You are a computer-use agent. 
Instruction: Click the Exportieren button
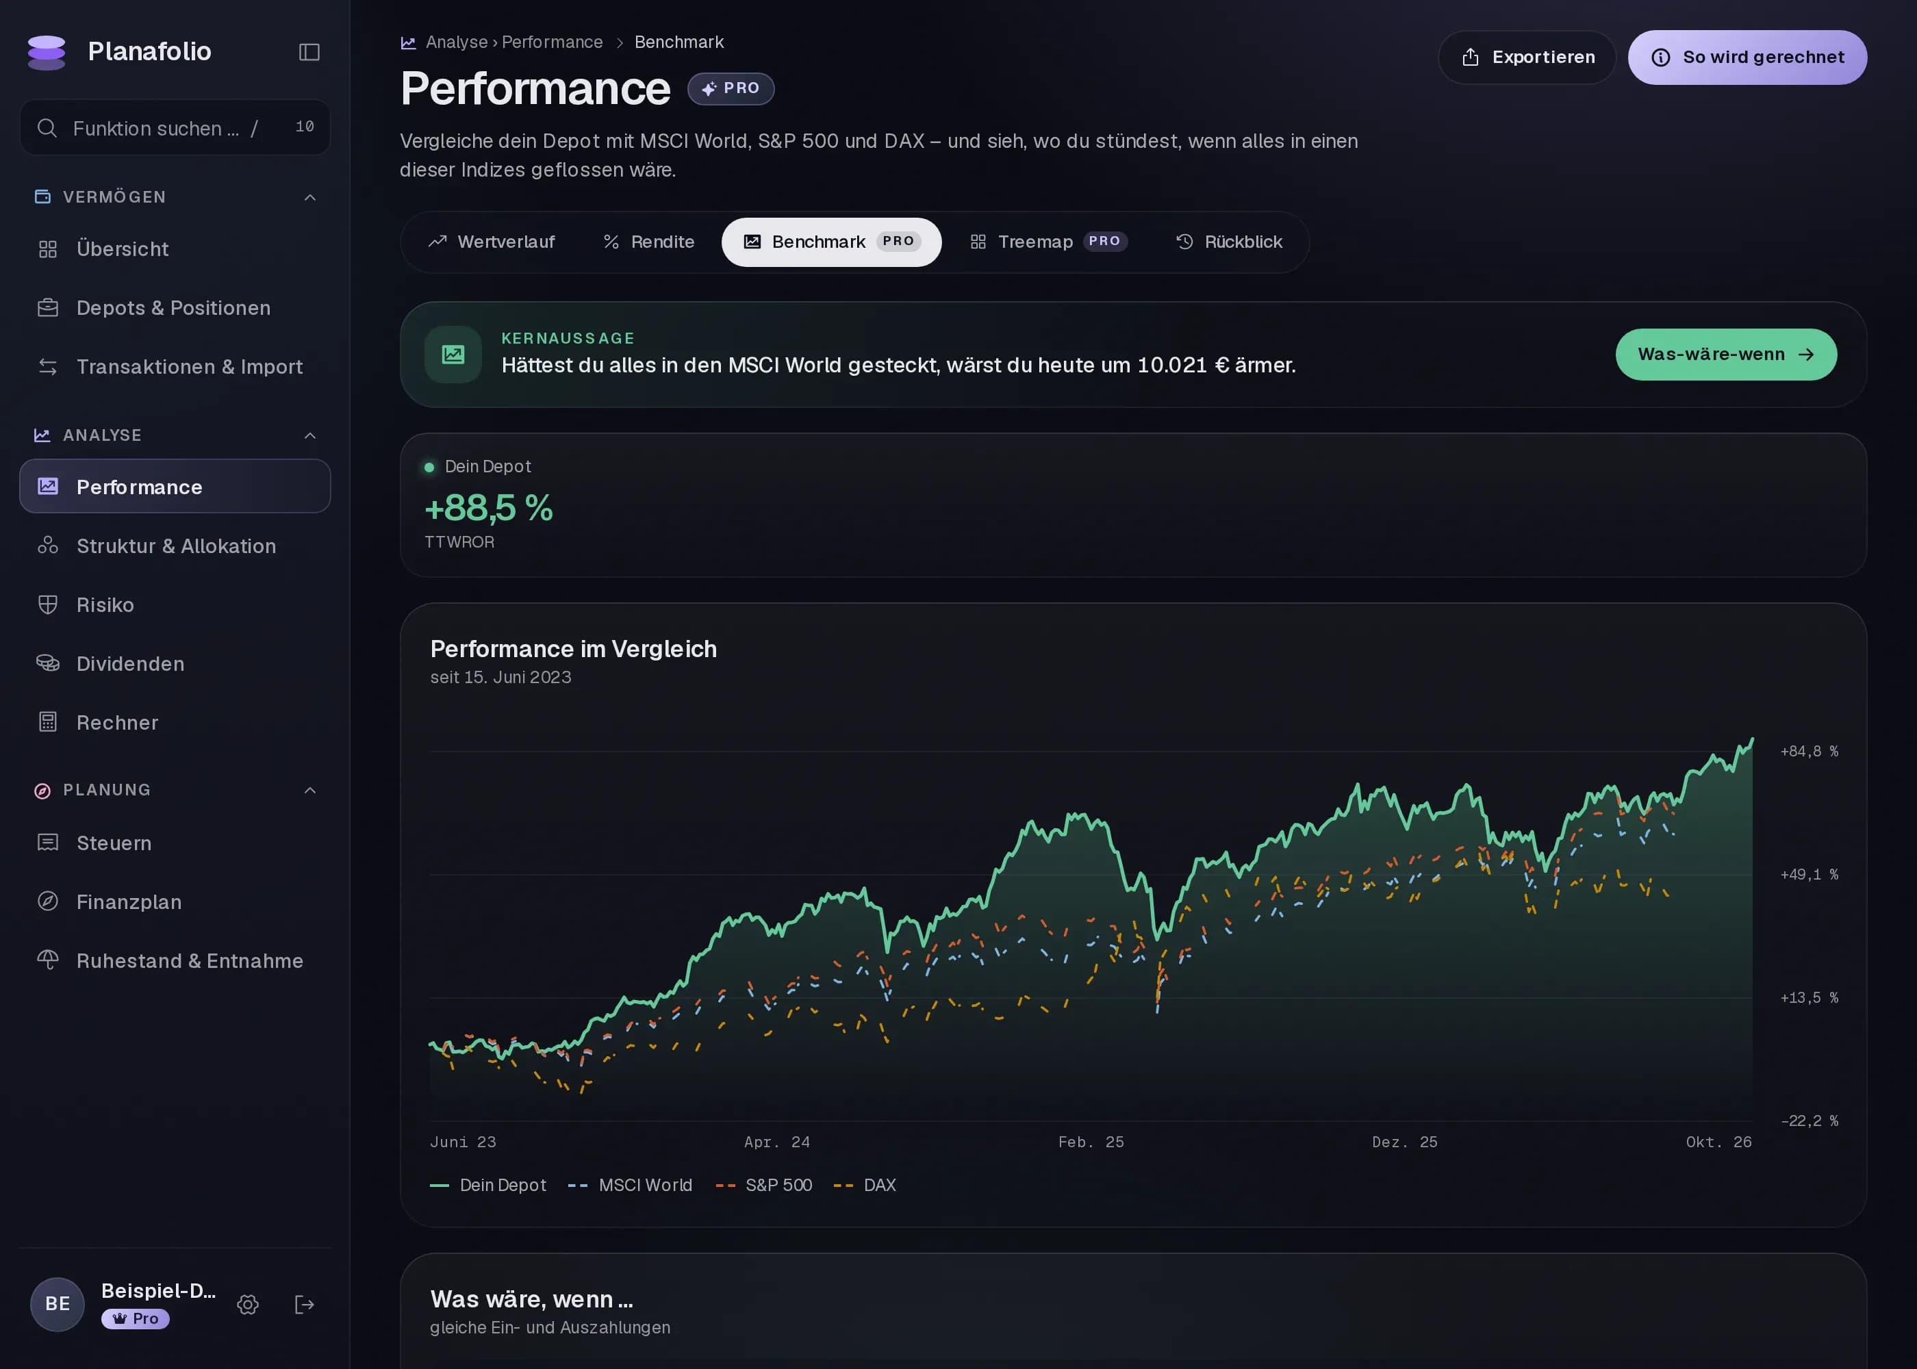coord(1527,57)
